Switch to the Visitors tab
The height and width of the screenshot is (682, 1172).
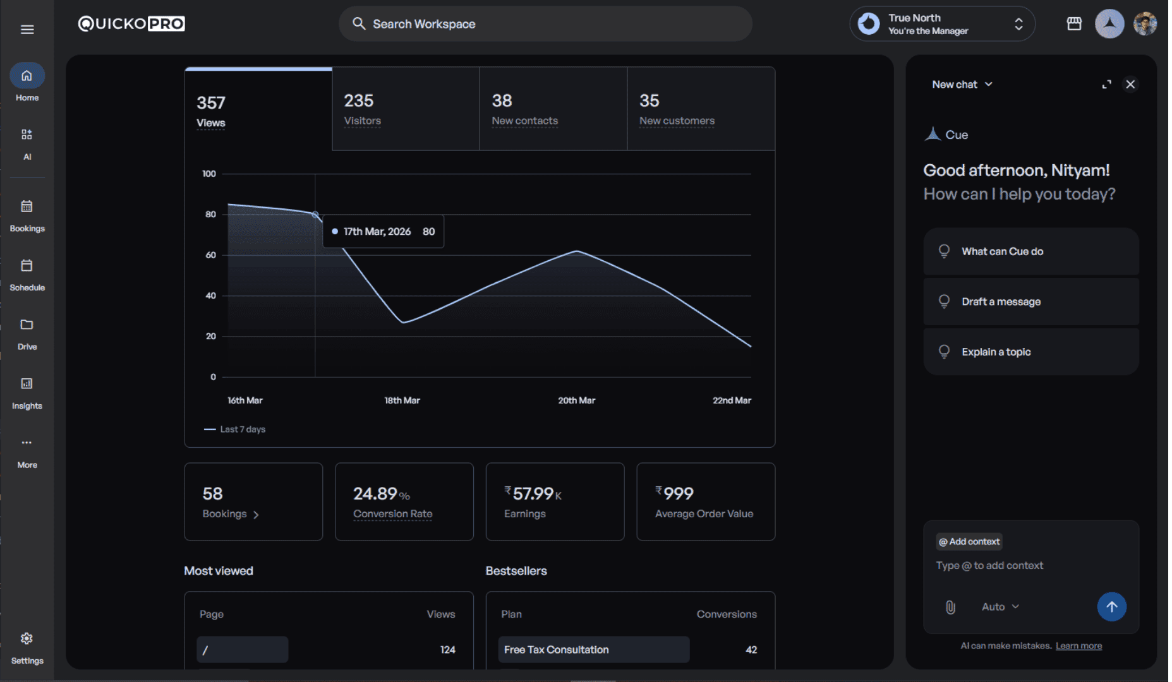click(x=405, y=109)
